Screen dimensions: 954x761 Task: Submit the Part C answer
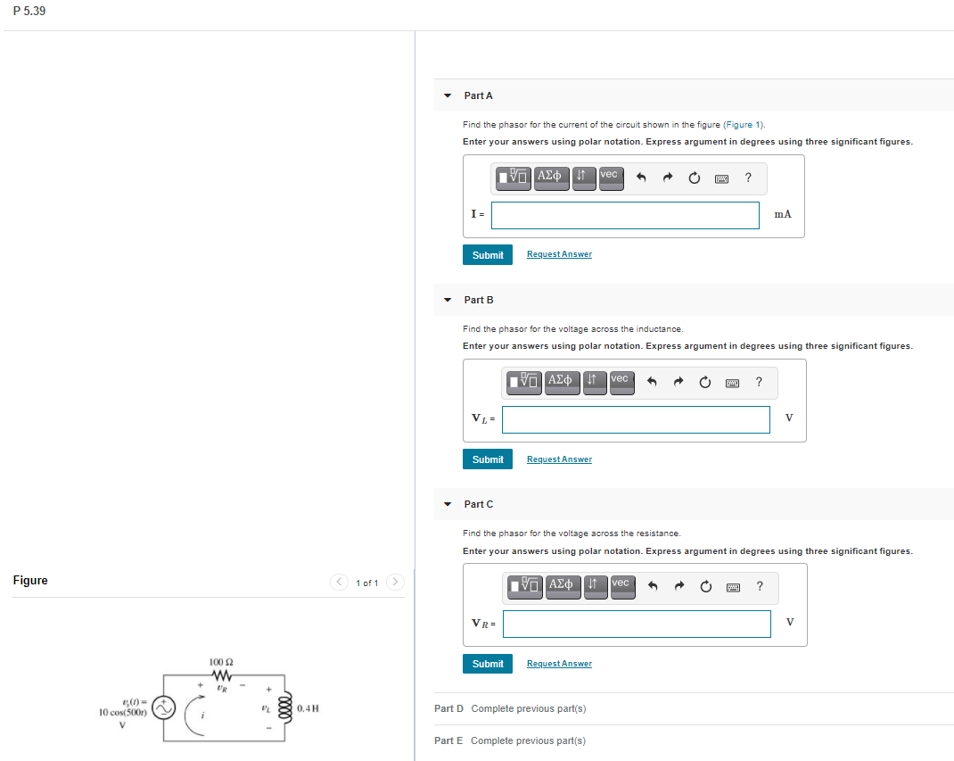(x=488, y=664)
